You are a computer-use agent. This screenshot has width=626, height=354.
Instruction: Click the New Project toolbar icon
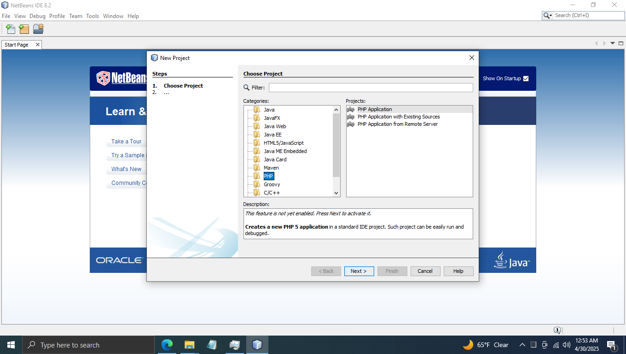click(24, 29)
